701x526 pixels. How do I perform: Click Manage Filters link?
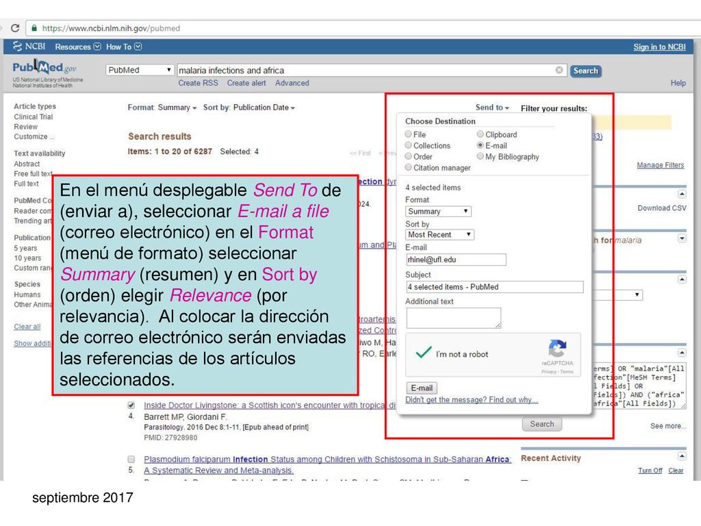661,165
